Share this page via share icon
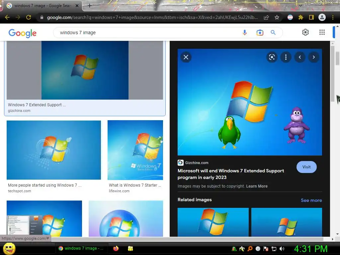Viewport: 340px width, 255px height. (266, 17)
